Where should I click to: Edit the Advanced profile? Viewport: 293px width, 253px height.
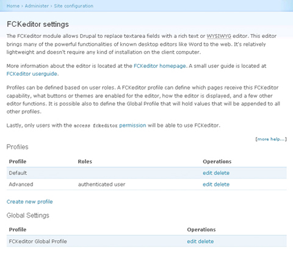coord(208,184)
